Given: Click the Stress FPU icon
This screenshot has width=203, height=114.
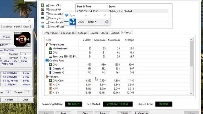Looking at the screenshot, I should coord(43,9).
